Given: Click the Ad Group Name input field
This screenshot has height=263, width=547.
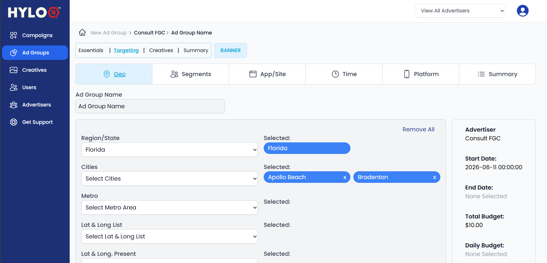Looking at the screenshot, I should 150,106.
